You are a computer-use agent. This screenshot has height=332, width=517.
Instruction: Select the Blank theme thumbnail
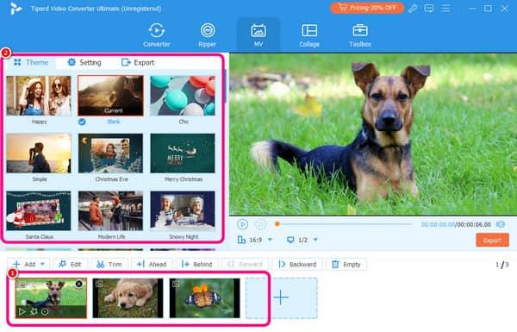[x=110, y=96]
